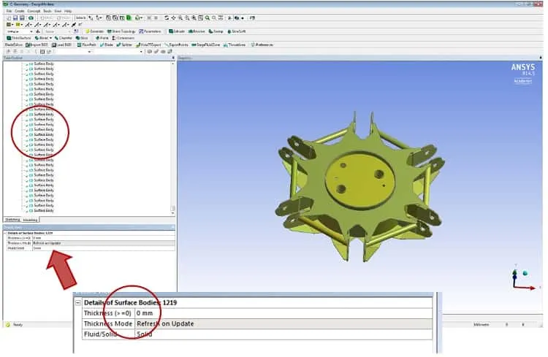Switch to the Modeling tab

[x=30, y=220]
